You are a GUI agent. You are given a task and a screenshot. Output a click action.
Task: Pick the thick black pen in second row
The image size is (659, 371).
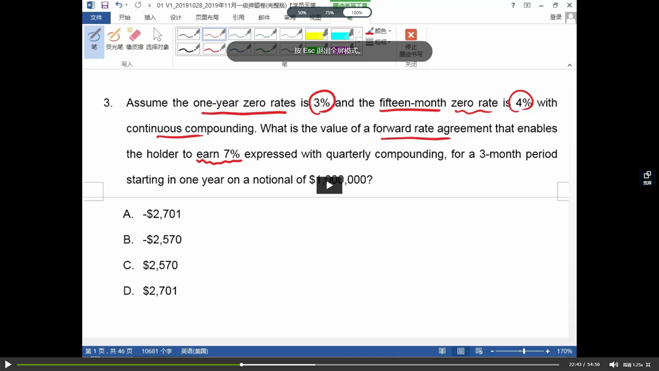188,49
